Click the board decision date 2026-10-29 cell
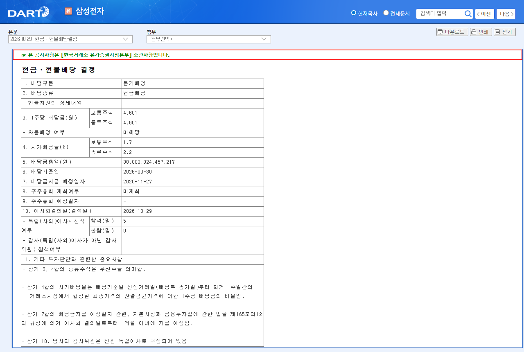 pyautogui.click(x=193, y=211)
